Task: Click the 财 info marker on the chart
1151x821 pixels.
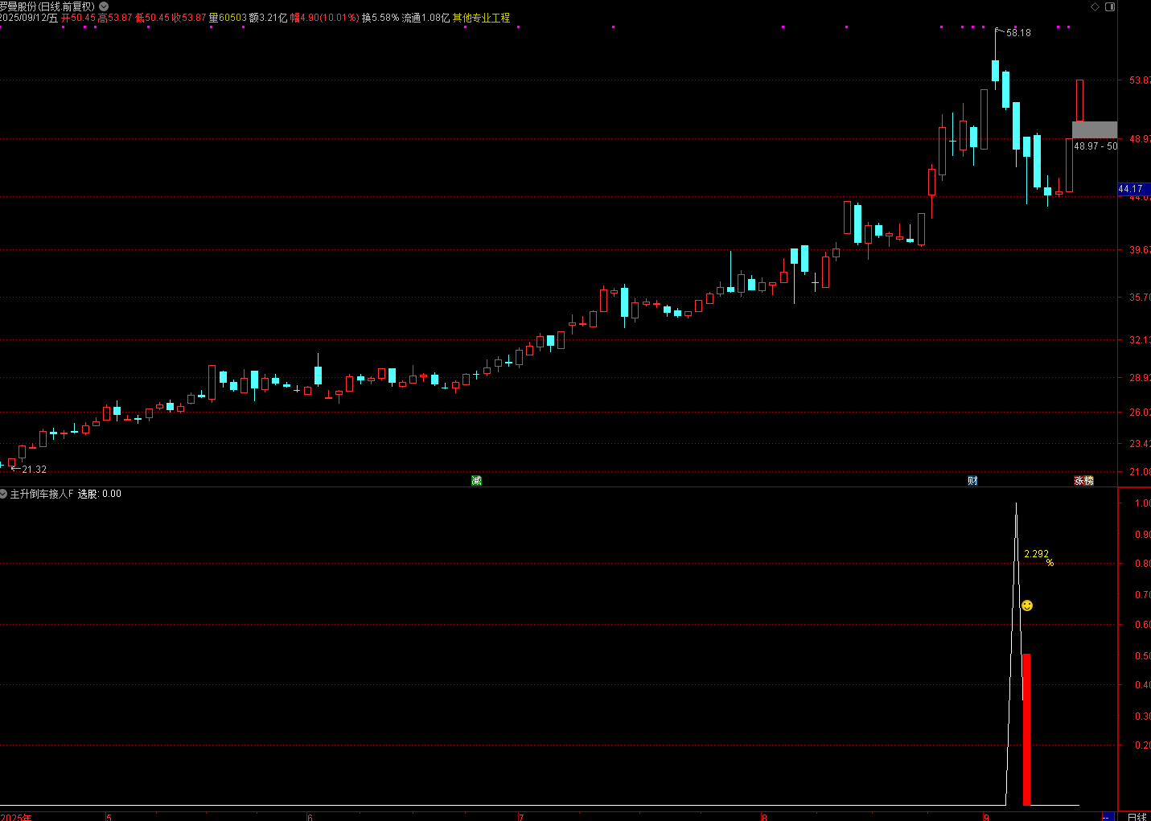Action: [972, 480]
